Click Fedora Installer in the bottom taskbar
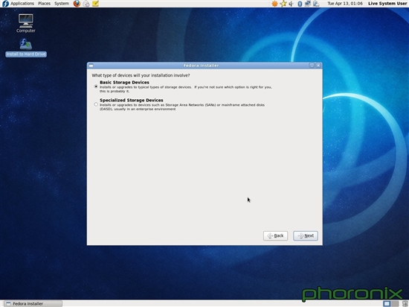 [33, 303]
